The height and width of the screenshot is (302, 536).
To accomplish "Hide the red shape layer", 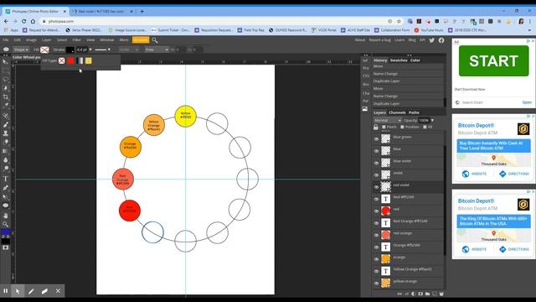I will tap(376, 211).
